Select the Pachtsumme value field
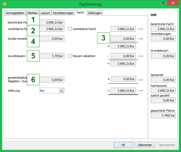Image resolution: width=181 pixels, height=152 pixels. tap(163, 90)
